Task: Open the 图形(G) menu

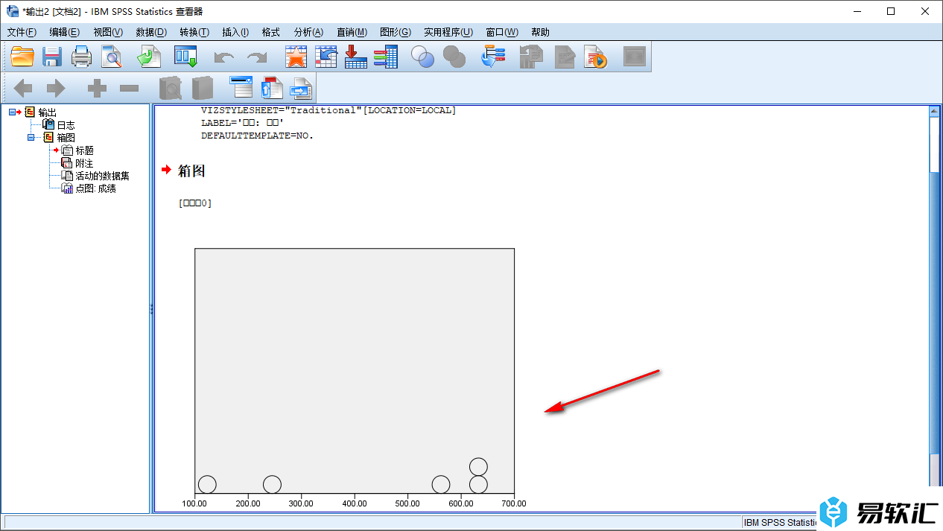Action: (395, 32)
